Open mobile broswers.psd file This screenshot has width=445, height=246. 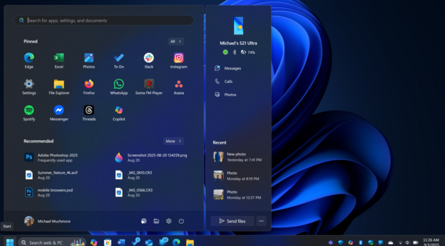point(49,192)
